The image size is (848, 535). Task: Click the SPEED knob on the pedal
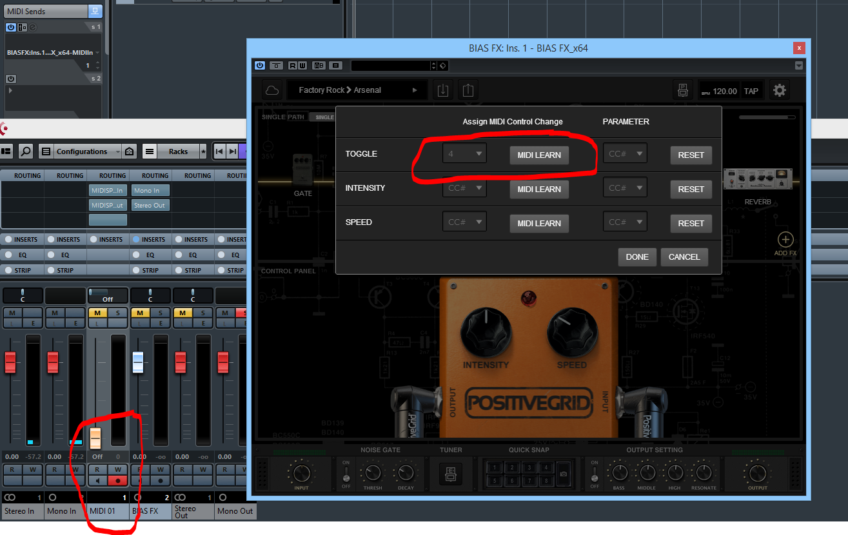point(571,333)
